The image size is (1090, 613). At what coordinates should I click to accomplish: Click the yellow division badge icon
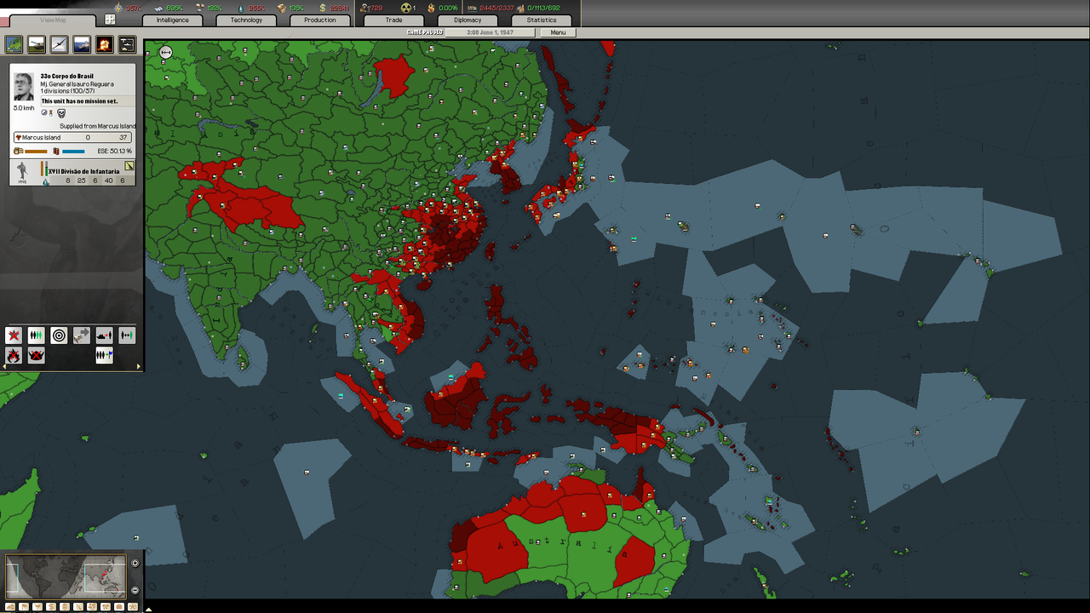[129, 166]
